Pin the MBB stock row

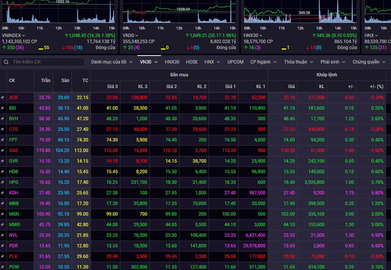point(2,204)
